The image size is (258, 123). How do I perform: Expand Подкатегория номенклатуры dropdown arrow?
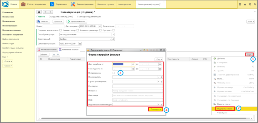[x=159, y=104]
